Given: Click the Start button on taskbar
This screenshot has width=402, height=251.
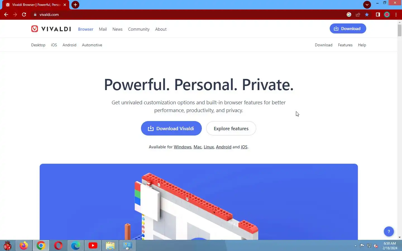Looking at the screenshot, I should pyautogui.click(x=8, y=245).
